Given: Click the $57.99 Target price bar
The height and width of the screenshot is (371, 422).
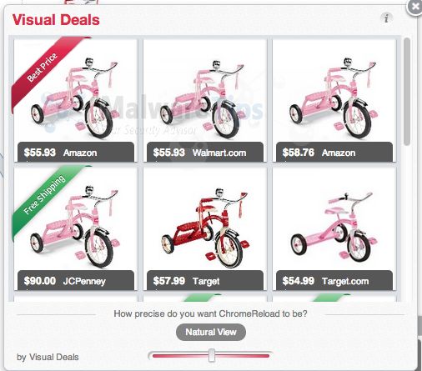Looking at the screenshot, I should tap(205, 280).
